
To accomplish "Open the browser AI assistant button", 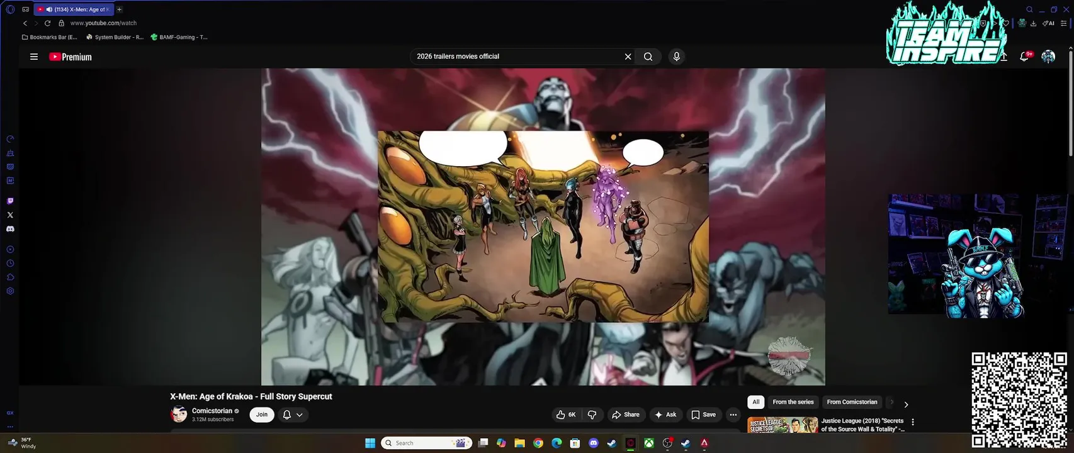I will pos(1048,23).
